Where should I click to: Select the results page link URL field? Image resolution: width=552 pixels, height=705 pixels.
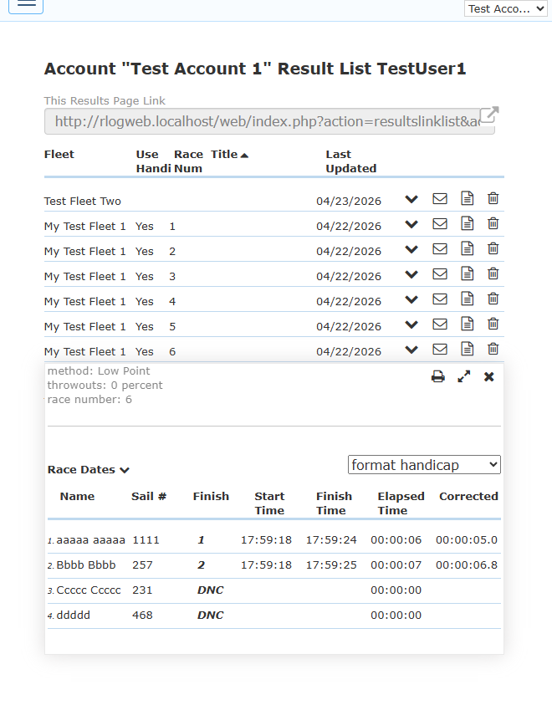[x=269, y=121]
